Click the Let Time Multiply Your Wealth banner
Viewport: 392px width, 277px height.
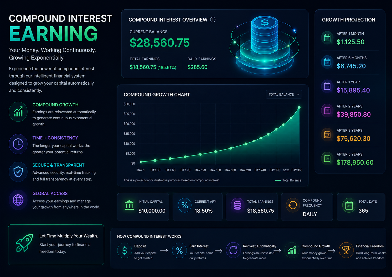[x=56, y=245]
